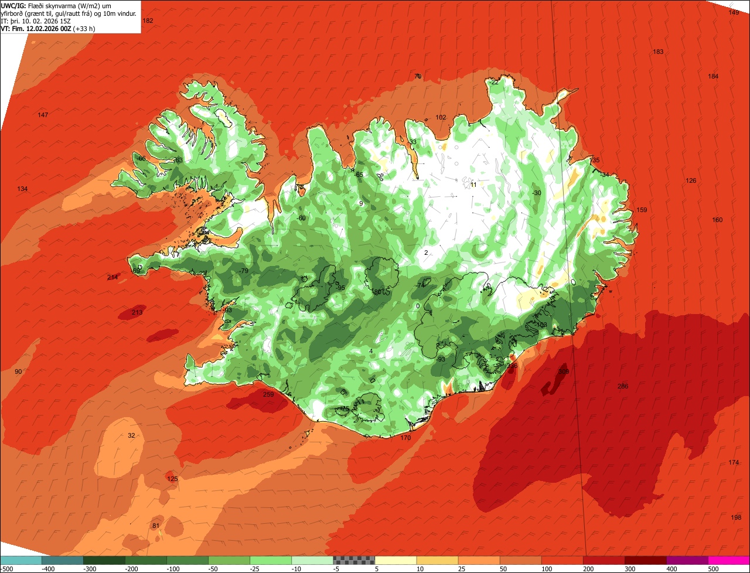The height and width of the screenshot is (573, 750).
Task: Click the value '159' off the east coast
Action: (642, 210)
